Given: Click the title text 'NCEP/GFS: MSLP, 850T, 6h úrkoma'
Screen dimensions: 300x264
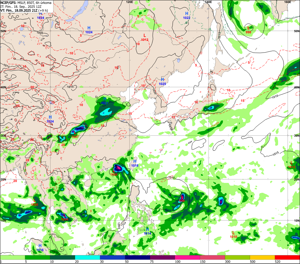Looking at the screenshot, I should tap(26, 3).
